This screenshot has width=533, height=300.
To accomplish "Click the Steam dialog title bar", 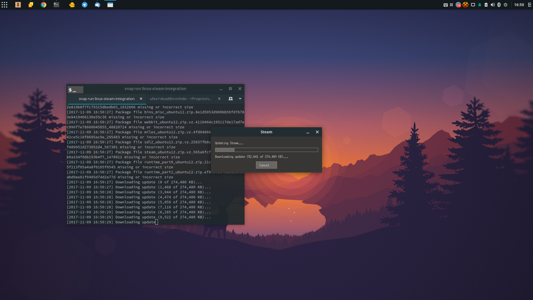I will click(x=266, y=132).
